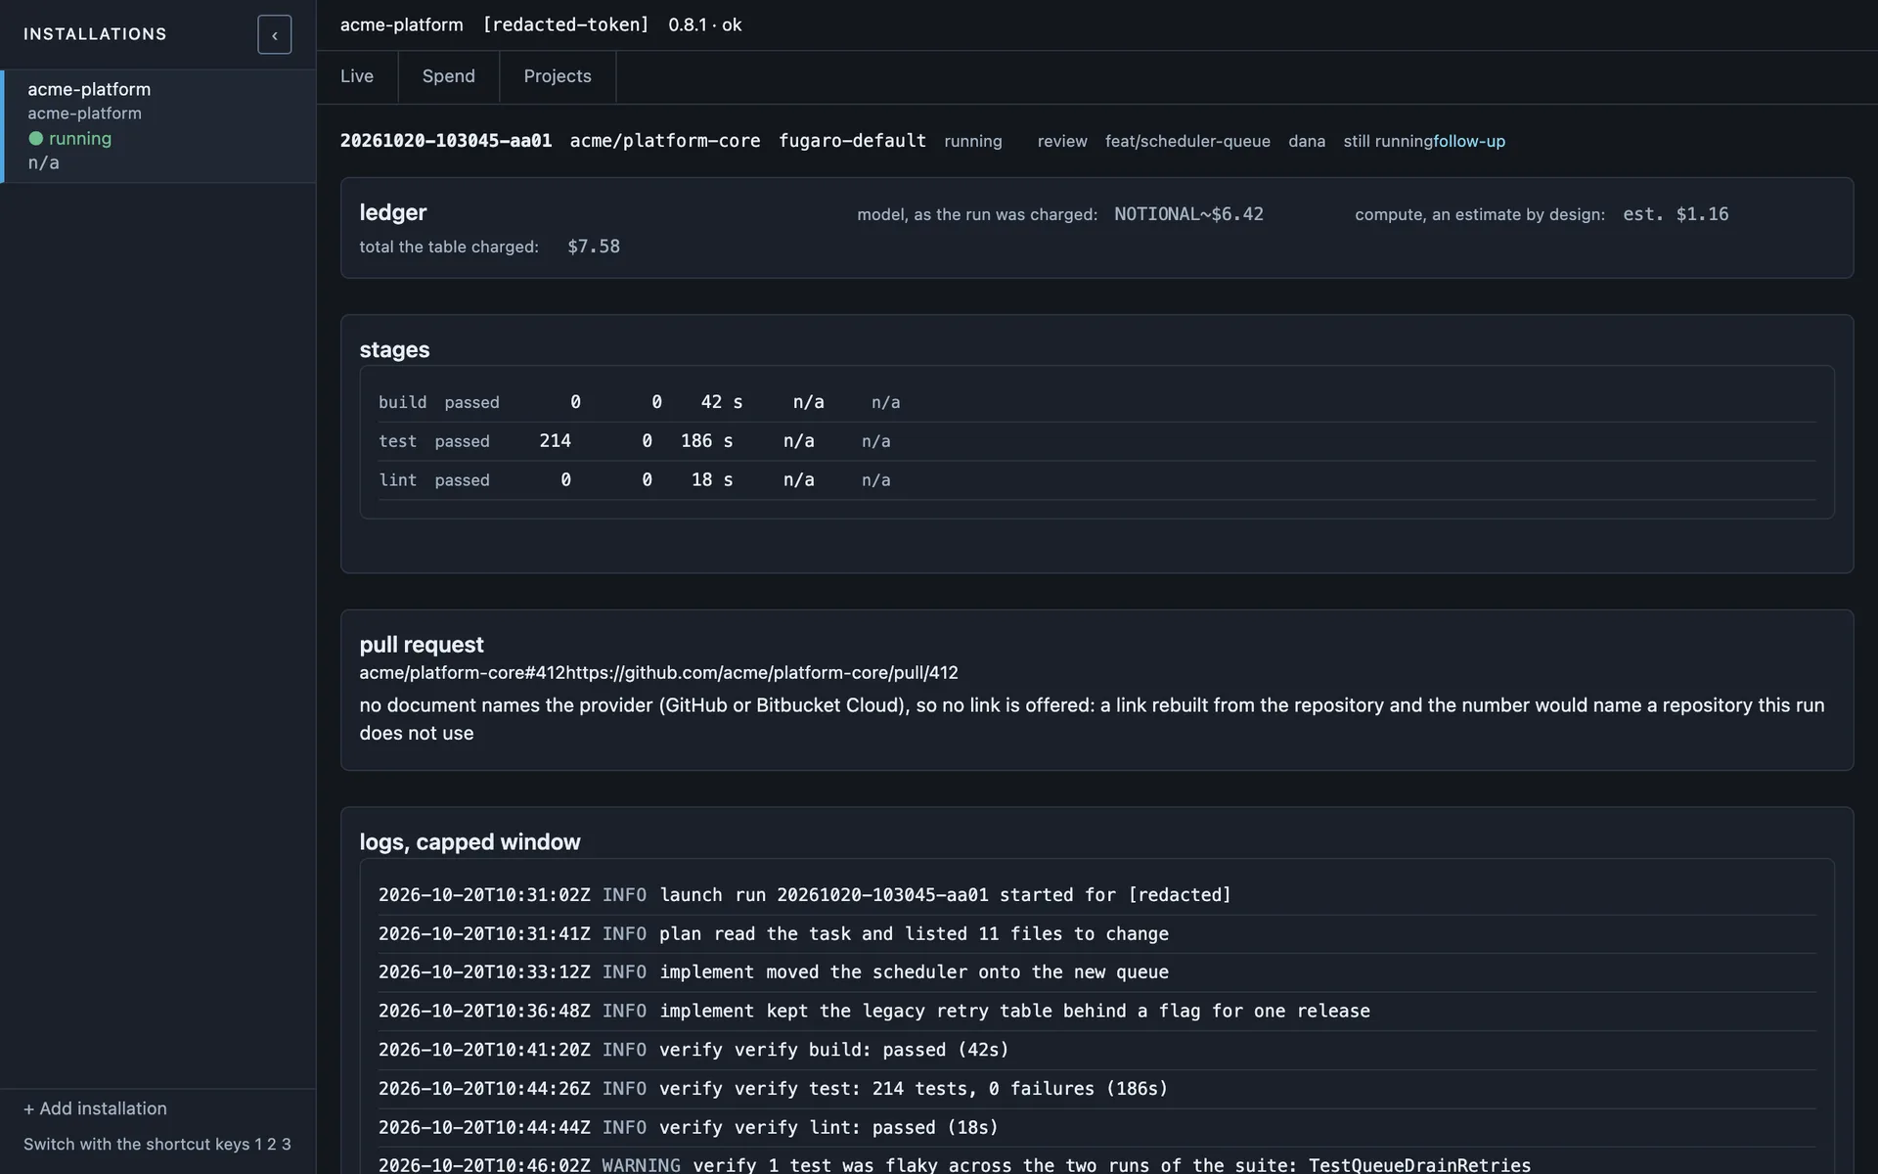1878x1174 pixels.
Task: Click the follow-up link
Action: click(x=1469, y=141)
